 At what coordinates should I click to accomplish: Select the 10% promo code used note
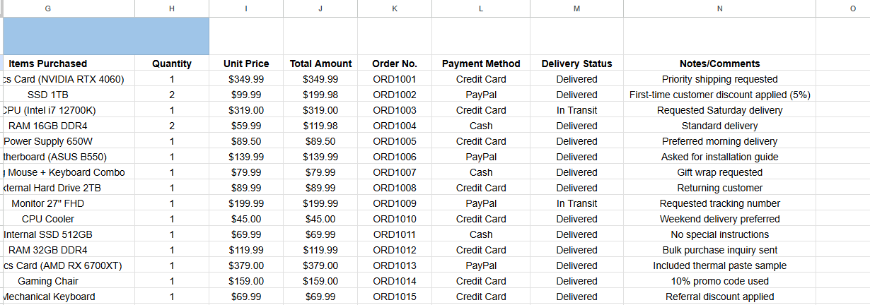[719, 281]
